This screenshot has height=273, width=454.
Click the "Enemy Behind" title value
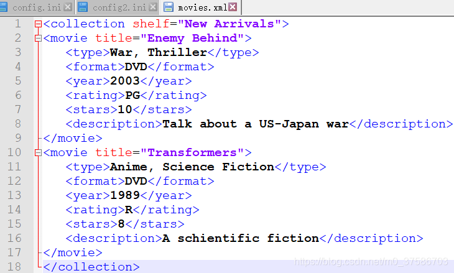coord(192,38)
